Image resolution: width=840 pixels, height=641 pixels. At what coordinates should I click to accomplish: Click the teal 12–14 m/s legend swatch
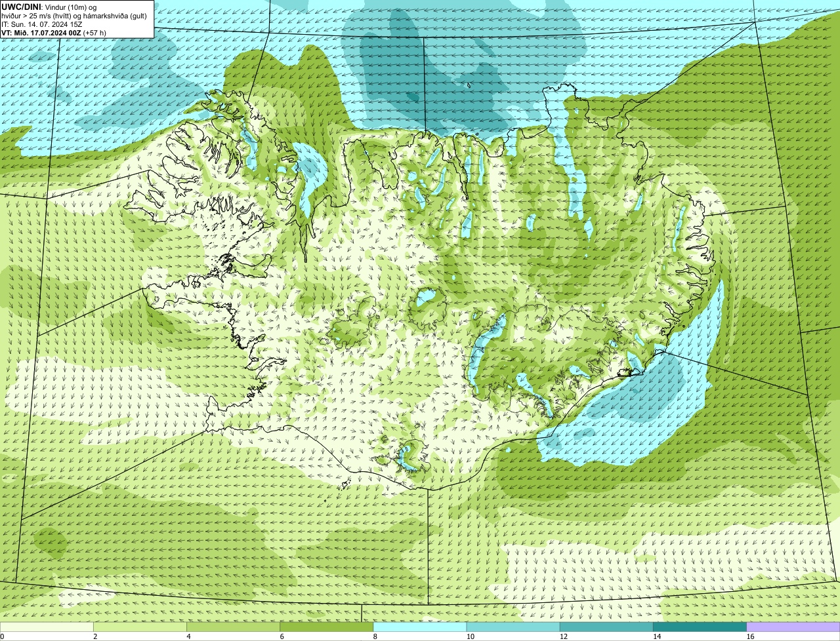coord(606,627)
